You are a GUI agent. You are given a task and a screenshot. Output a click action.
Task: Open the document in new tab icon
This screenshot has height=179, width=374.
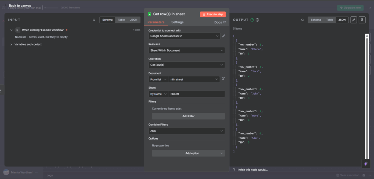(x=223, y=79)
